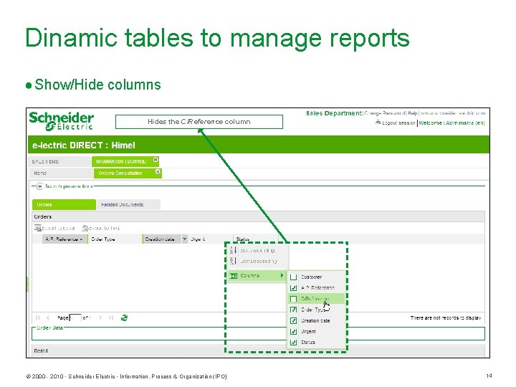This screenshot has height=387, width=516.
Task: Click the Export to Text icon
Action: (85, 228)
